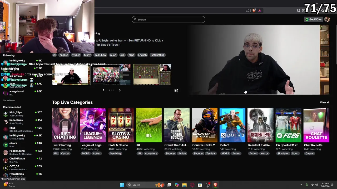Select the flag crowd carousel thumbnail
The width and height of the screenshot is (337, 189).
coord(111,75)
